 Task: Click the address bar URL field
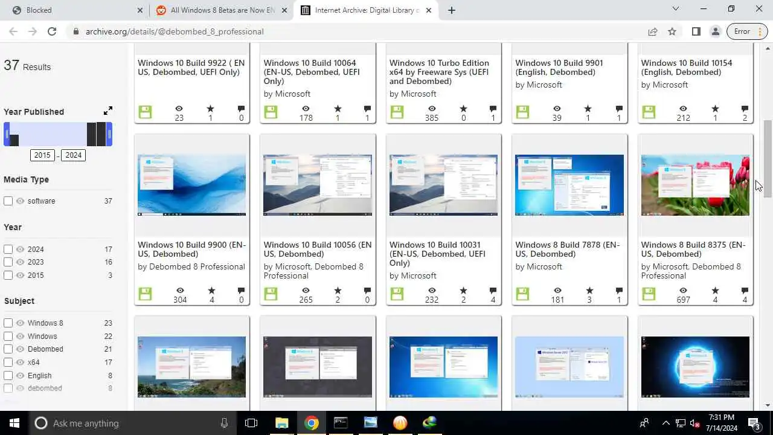click(356, 31)
